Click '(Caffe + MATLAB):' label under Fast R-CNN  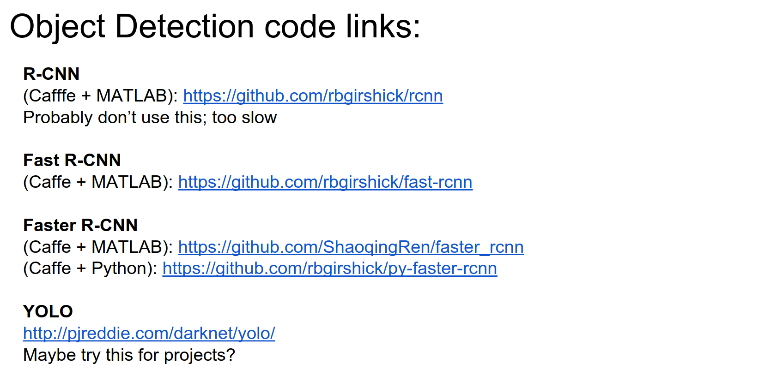(98, 182)
